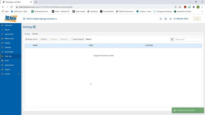Click Birthday breadcrumb link
Viewport: 205px width, 115px height.
(35, 34)
